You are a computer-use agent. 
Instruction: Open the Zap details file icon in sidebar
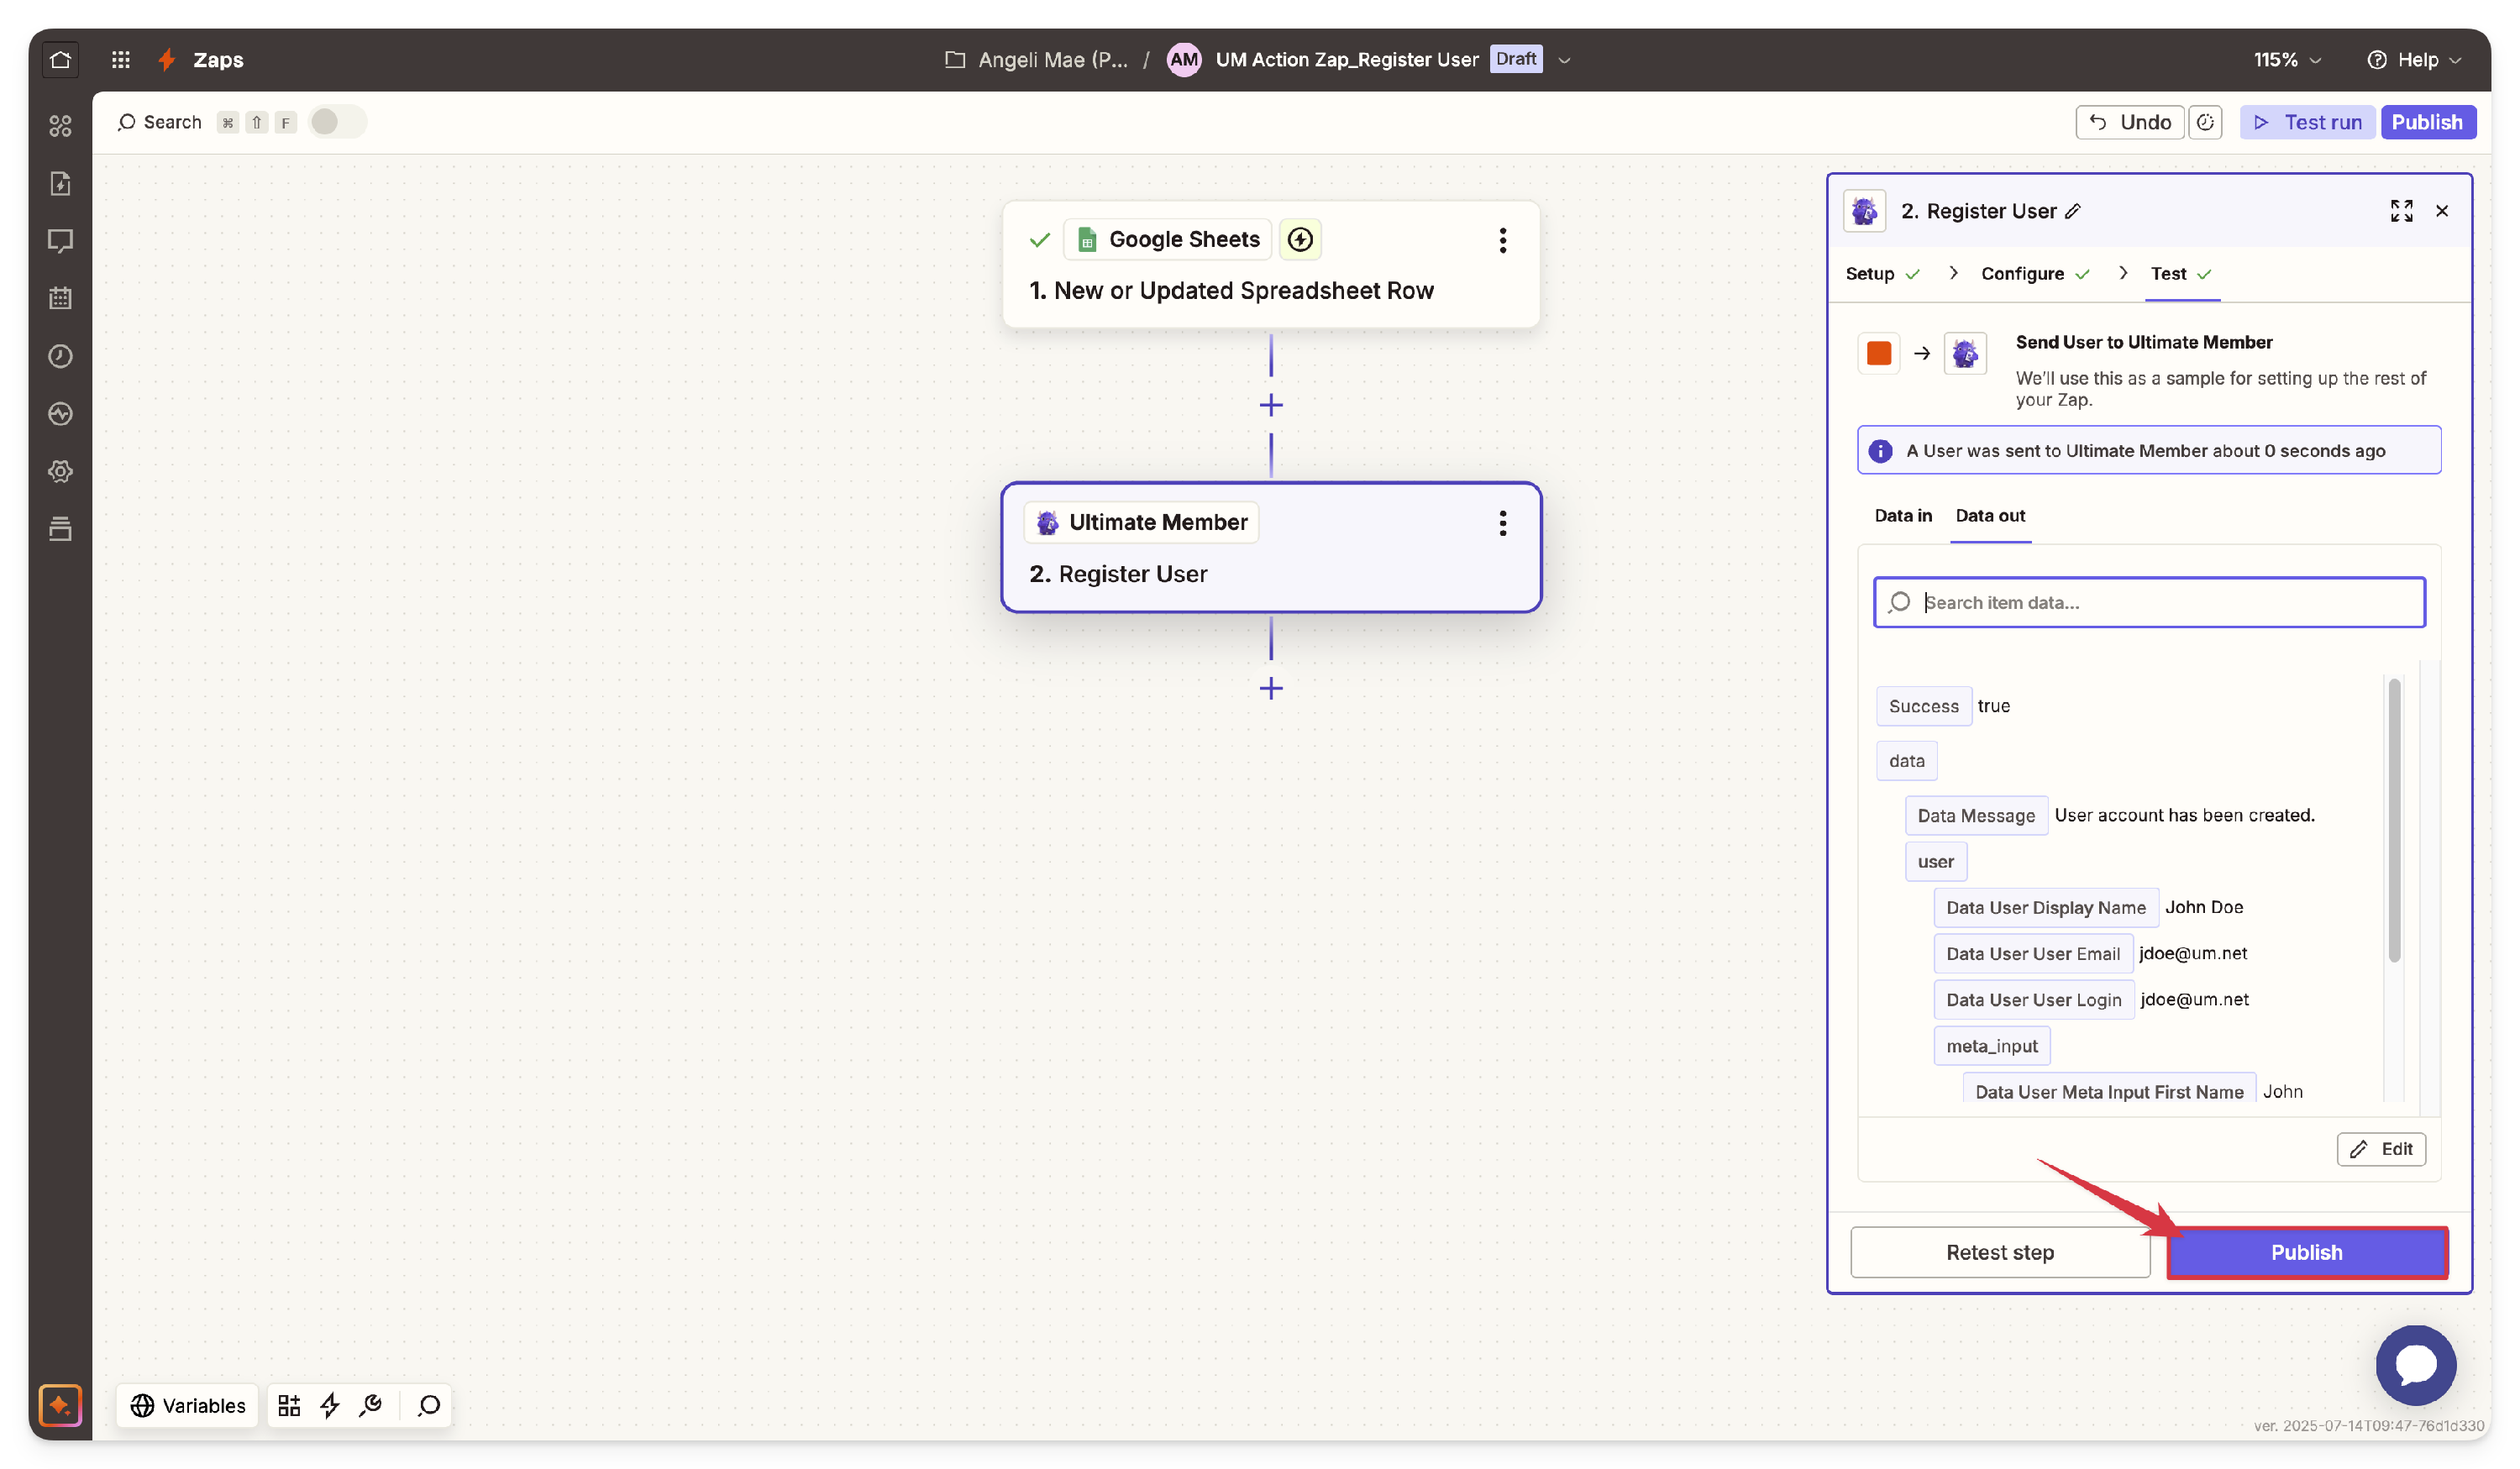click(60, 183)
